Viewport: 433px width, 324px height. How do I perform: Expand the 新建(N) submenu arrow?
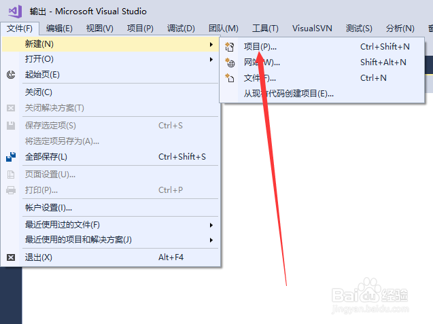[211, 44]
